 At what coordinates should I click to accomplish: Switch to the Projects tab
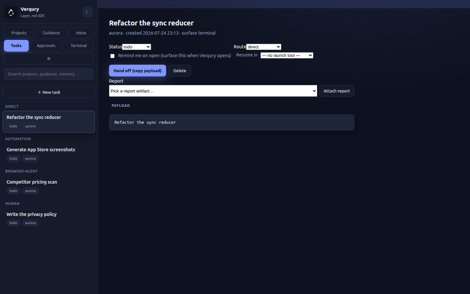tap(19, 33)
